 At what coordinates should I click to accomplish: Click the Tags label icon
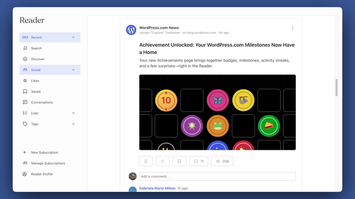25,124
